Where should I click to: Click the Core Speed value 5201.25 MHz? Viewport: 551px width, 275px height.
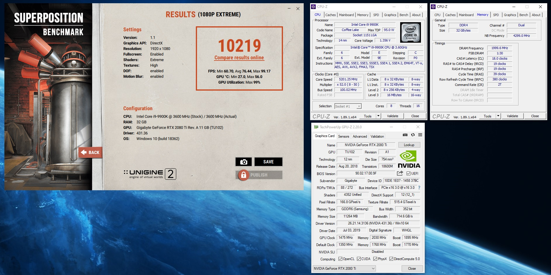[348, 79]
